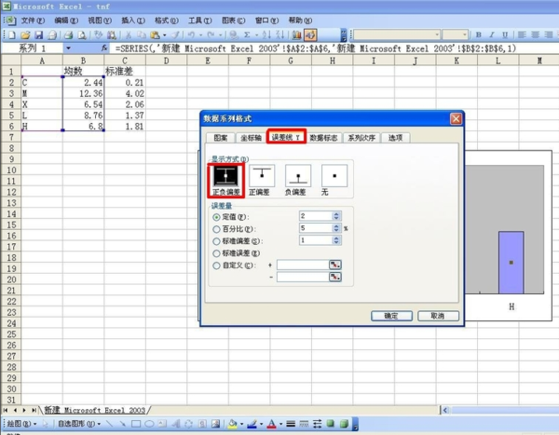Click the 新建 Microsoft Excel 2003 sheet tab
The height and width of the screenshot is (435, 559).
(x=95, y=410)
